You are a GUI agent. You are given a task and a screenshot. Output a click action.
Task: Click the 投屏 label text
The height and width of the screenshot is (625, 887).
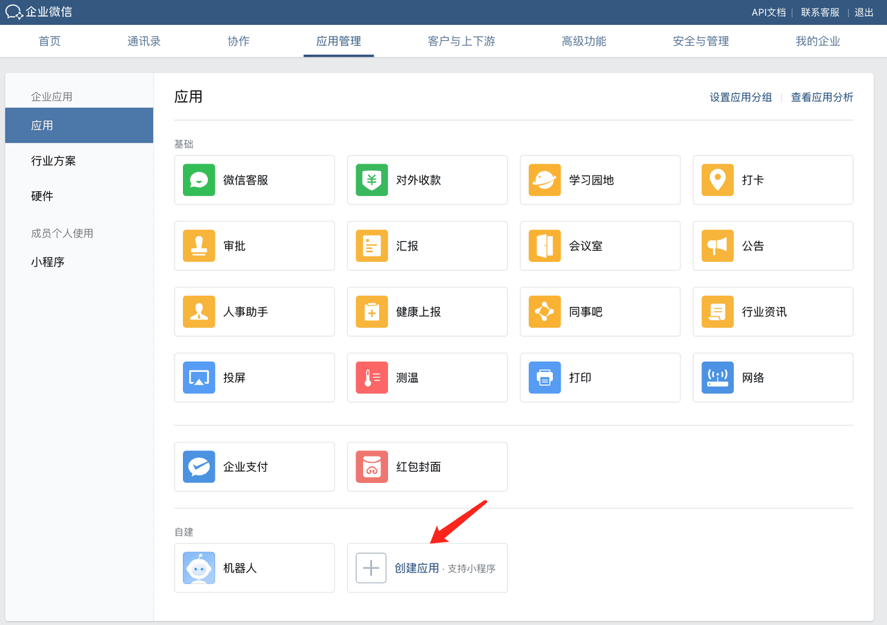pos(234,378)
